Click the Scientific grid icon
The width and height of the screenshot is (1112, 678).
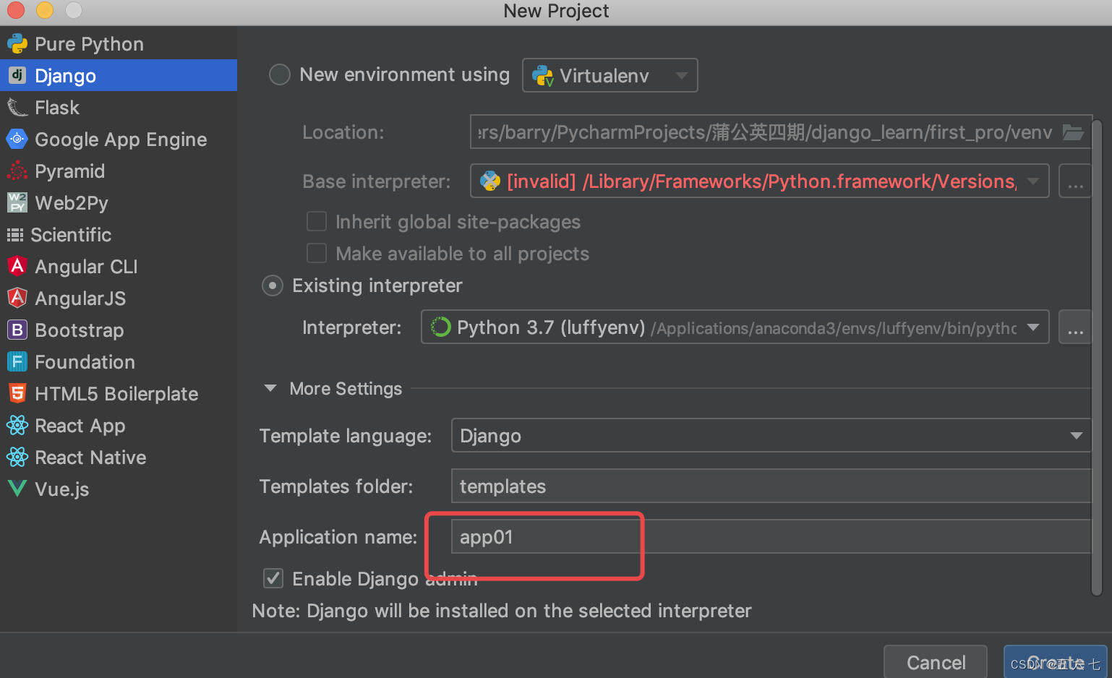tap(15, 234)
